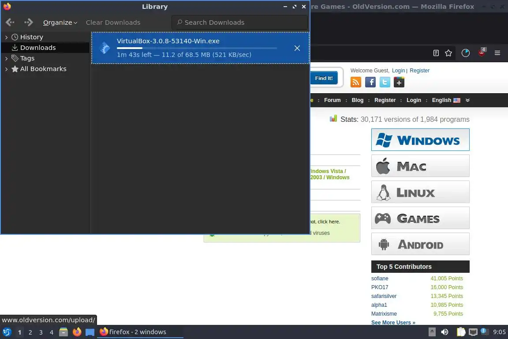Expand the double chevron in nav bar
The height and width of the screenshot is (339, 508).
467,100
